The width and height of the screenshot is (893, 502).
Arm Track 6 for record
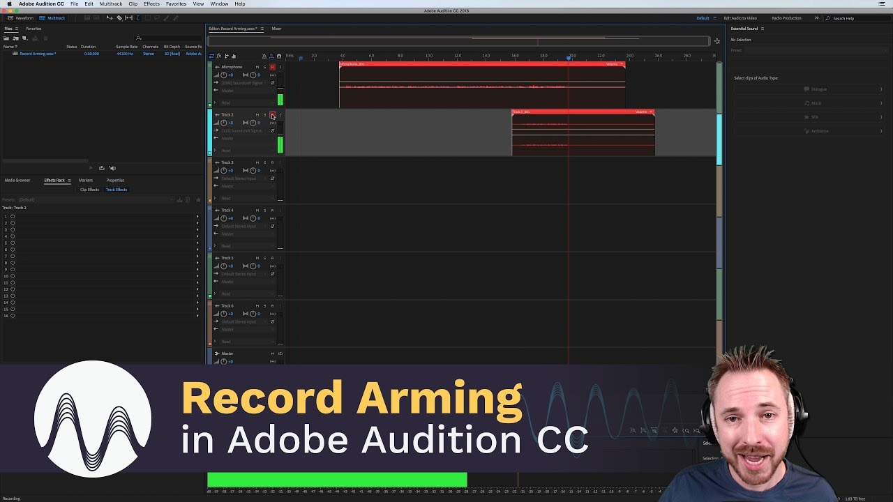pos(272,305)
